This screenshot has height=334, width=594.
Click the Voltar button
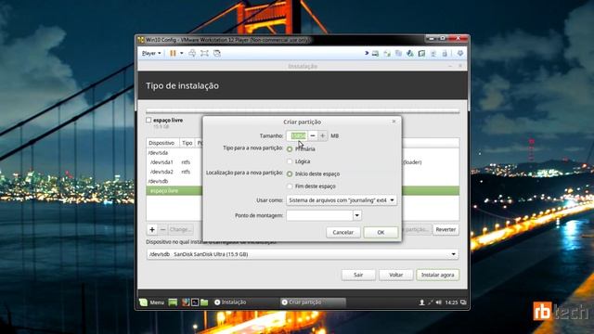396,275
